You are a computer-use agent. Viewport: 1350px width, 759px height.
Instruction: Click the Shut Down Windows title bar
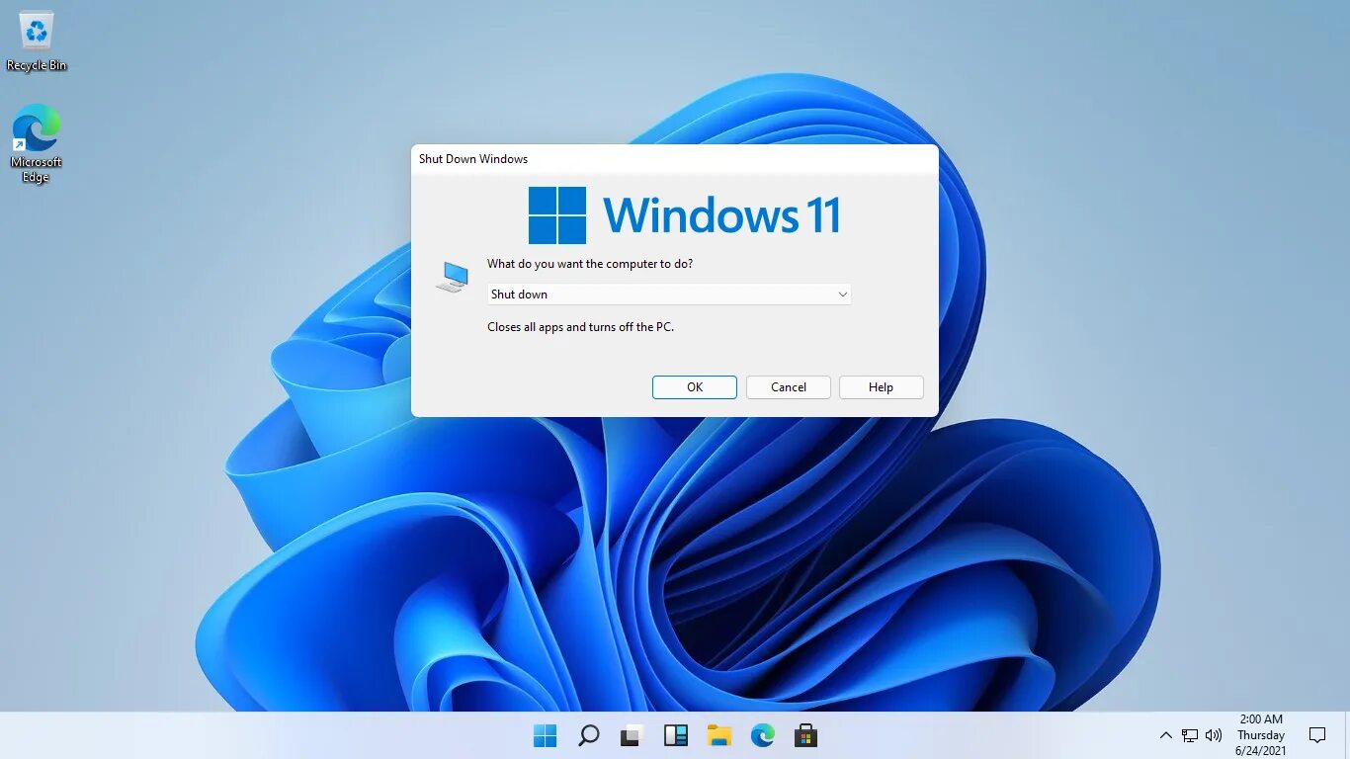click(675, 159)
